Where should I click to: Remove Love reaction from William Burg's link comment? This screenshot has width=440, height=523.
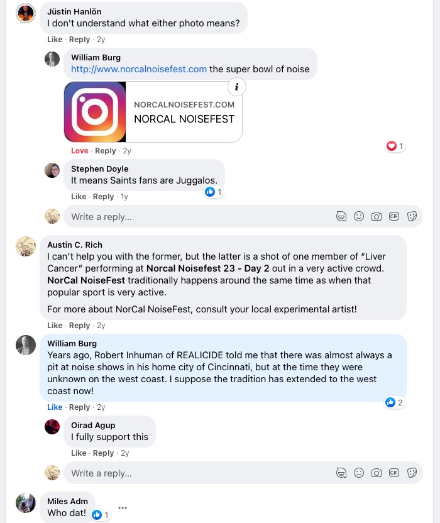click(x=80, y=151)
